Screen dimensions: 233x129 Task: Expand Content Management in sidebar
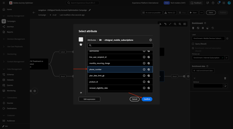[4, 61]
